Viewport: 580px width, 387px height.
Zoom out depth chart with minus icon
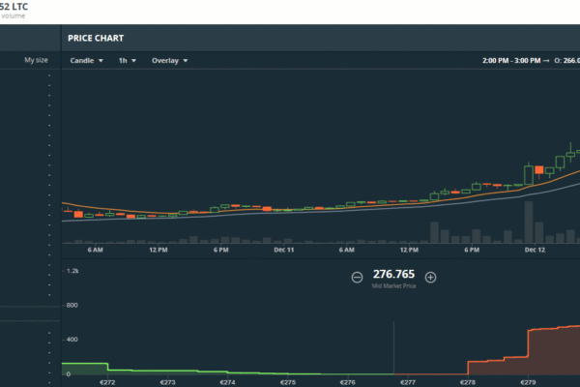coord(357,277)
